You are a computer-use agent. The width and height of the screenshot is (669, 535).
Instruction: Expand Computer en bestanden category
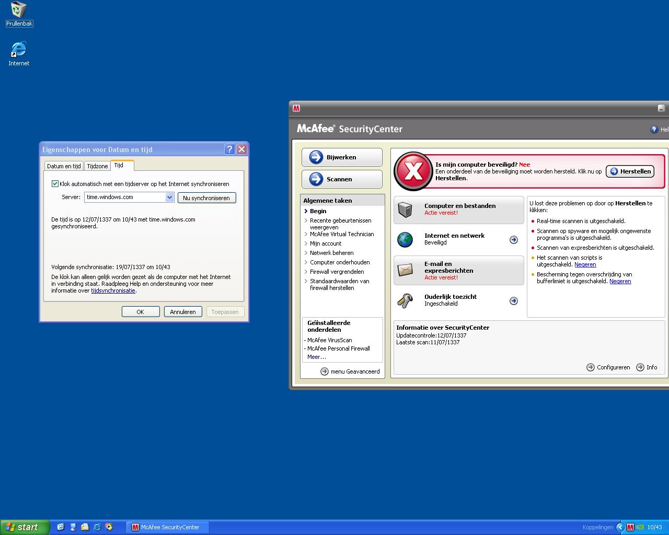pos(458,210)
